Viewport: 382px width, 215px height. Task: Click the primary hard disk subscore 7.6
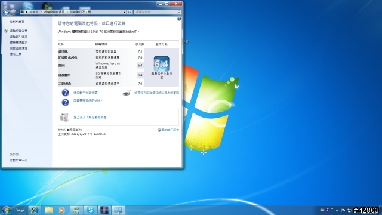tap(140, 84)
